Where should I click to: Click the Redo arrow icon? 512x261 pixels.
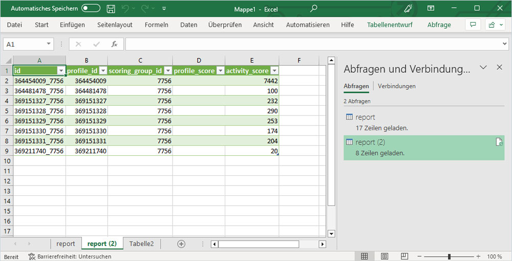[x=145, y=9]
